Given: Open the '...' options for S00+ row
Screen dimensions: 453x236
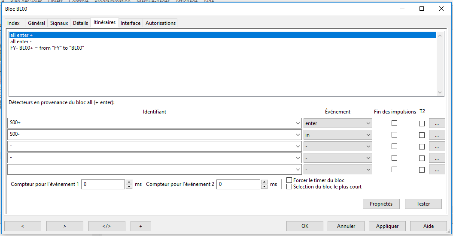Looking at the screenshot, I should point(437,123).
